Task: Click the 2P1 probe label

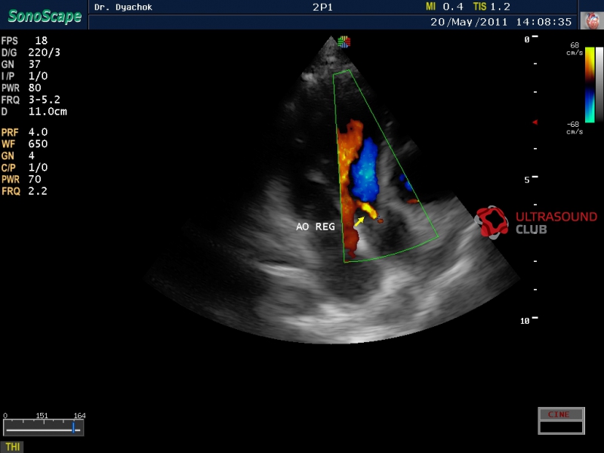Action: pyautogui.click(x=322, y=7)
